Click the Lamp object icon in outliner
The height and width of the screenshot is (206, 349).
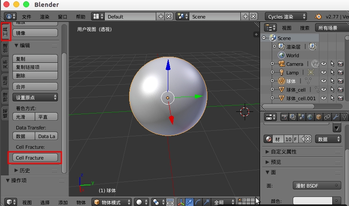tap(282, 73)
